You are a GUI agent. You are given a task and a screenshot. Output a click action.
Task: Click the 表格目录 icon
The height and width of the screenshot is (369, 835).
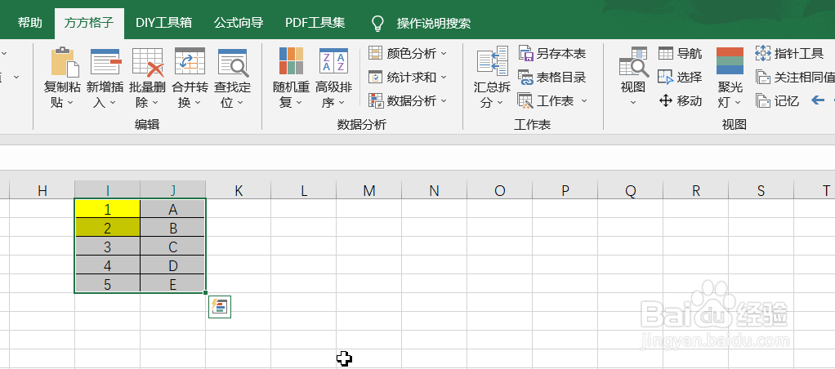click(525, 78)
